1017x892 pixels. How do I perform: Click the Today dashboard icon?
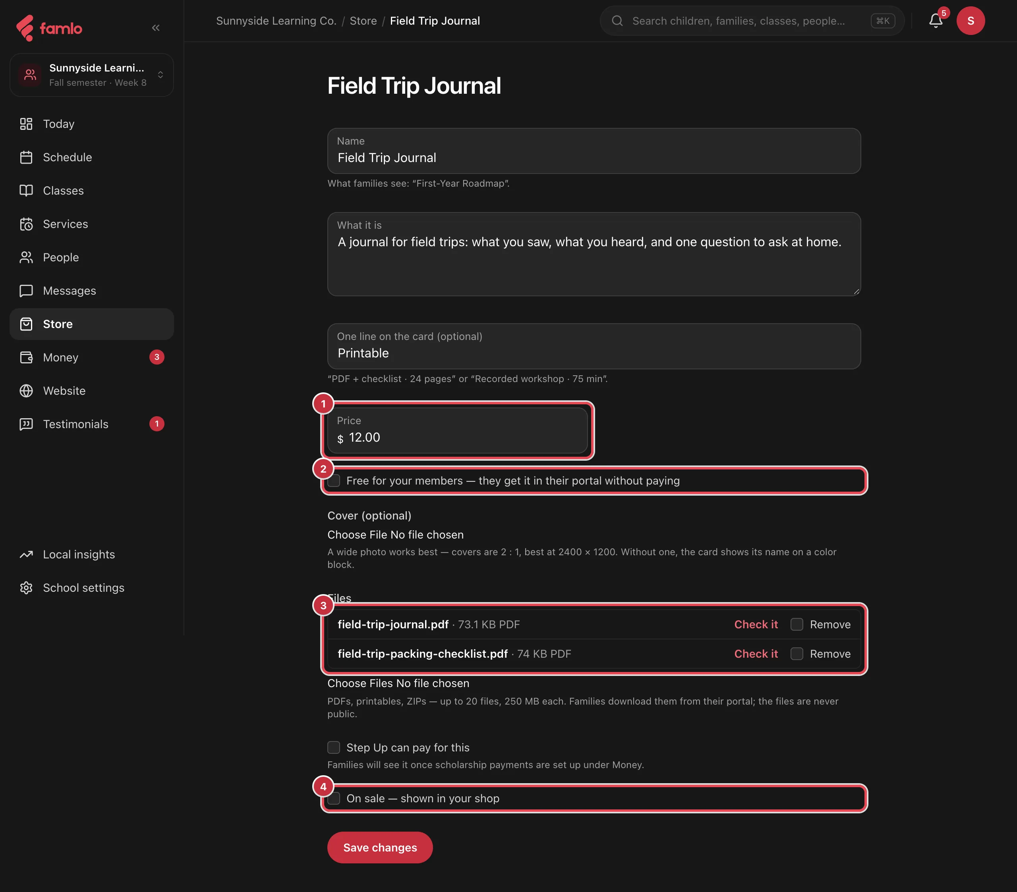click(26, 124)
